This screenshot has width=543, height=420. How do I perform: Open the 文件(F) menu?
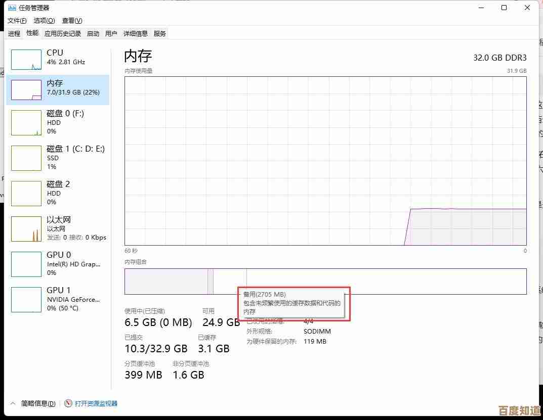click(17, 21)
